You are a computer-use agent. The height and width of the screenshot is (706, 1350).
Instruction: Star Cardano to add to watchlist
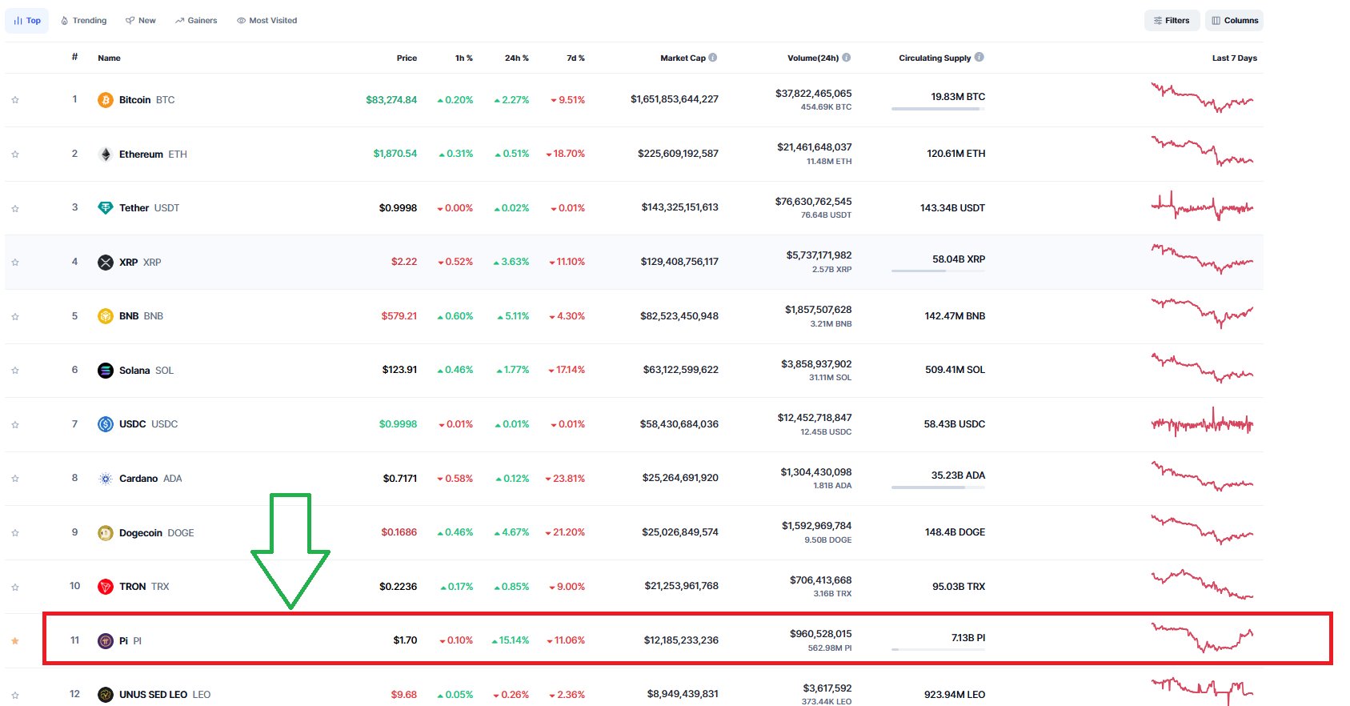coord(15,479)
